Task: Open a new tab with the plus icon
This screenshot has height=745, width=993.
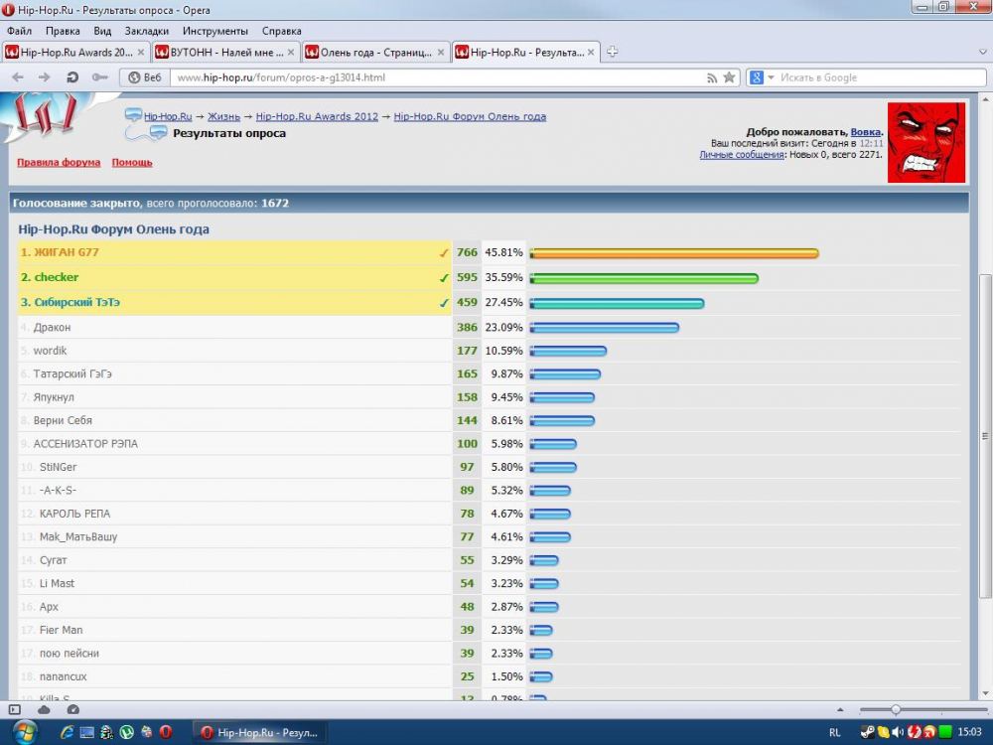Action: [612, 52]
